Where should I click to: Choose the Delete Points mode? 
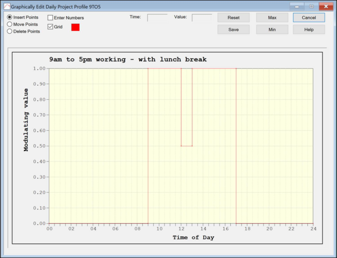10,31
